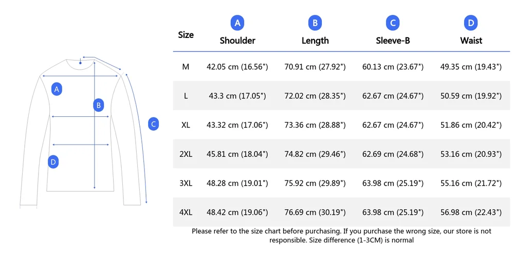Screen dimensions: 513x263
Task: Click the size chart disclaimer text
Action: (341, 235)
